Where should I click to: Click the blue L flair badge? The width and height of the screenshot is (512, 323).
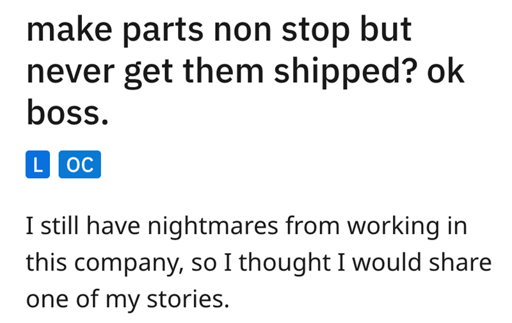pyautogui.click(x=38, y=165)
